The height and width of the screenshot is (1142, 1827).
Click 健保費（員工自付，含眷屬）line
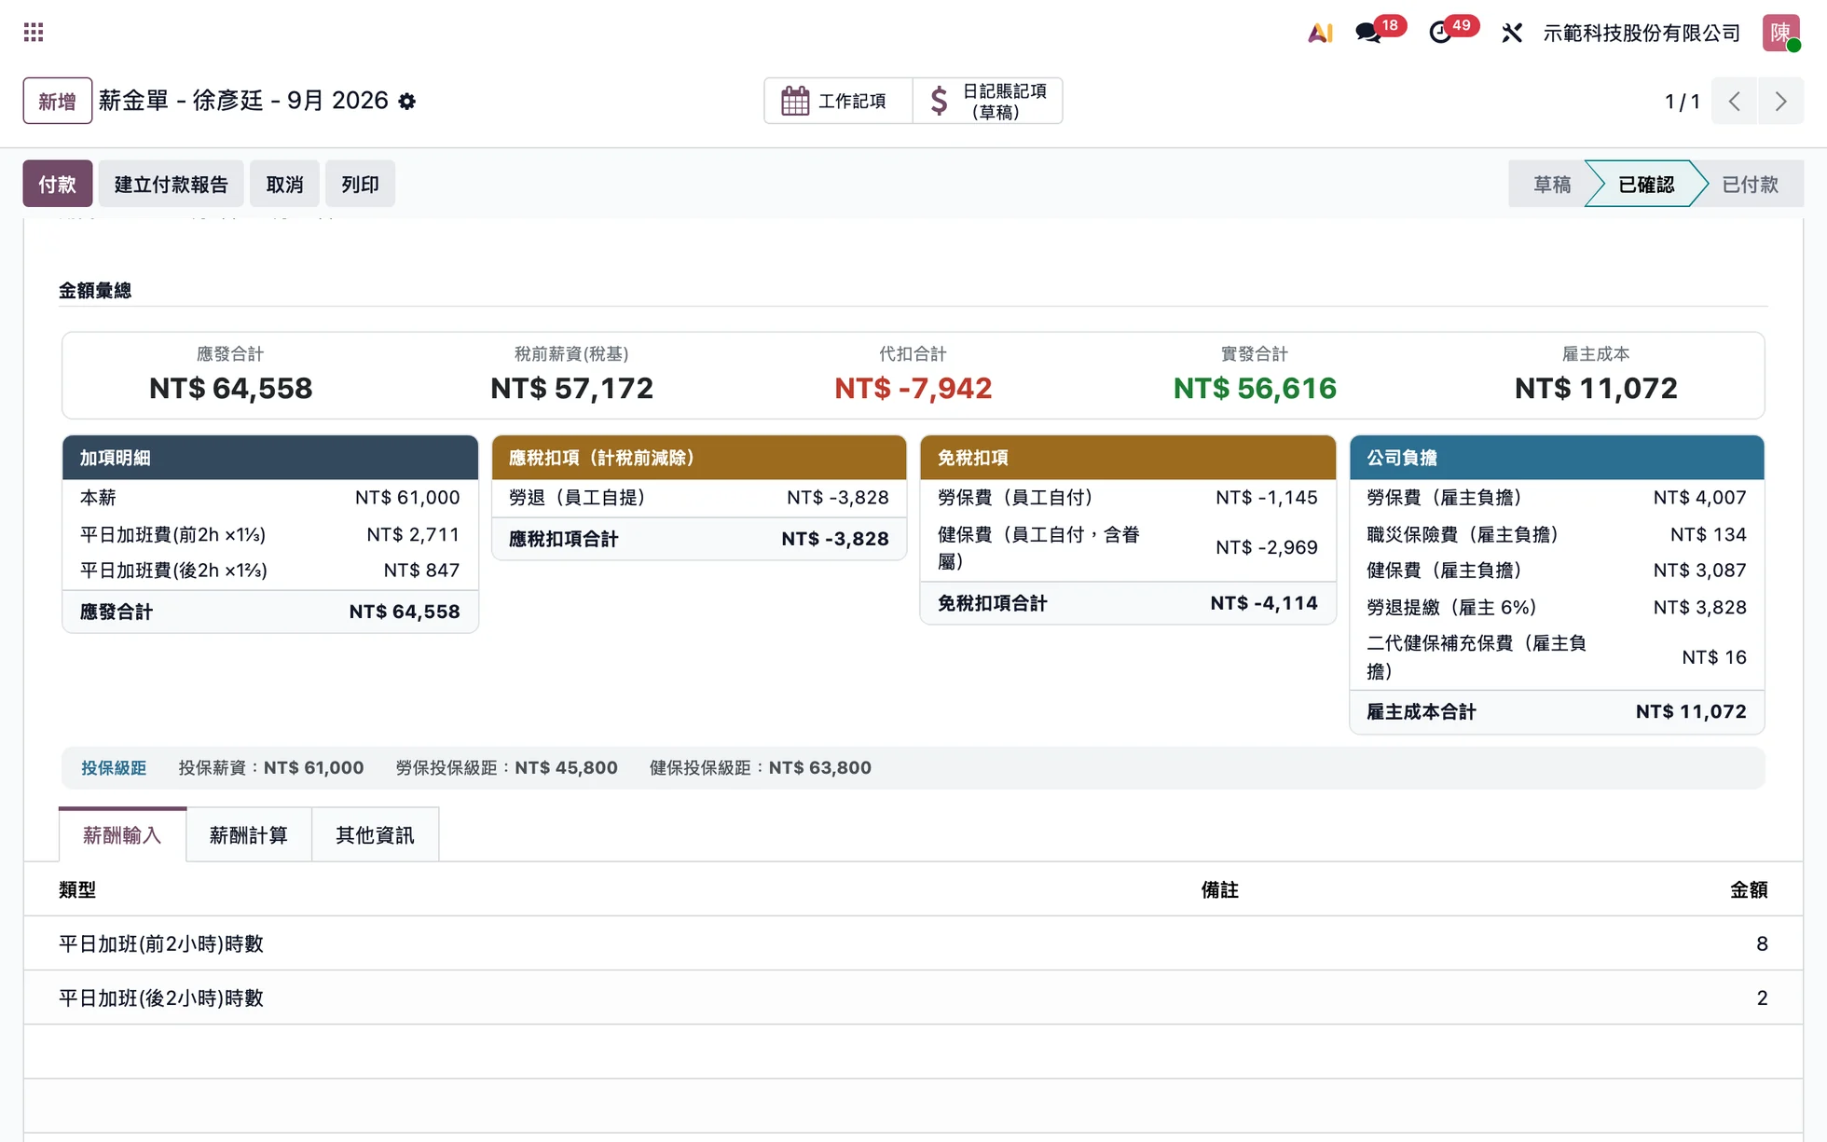(1128, 548)
